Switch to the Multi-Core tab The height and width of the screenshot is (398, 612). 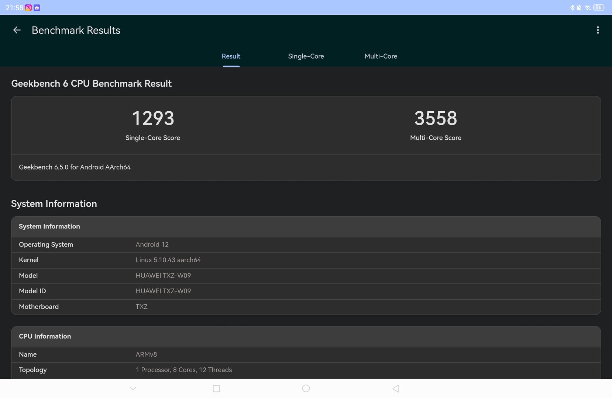[381, 56]
